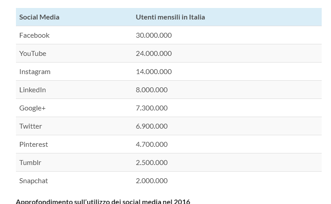Select the Facebook cell in the table

pyautogui.click(x=35, y=35)
